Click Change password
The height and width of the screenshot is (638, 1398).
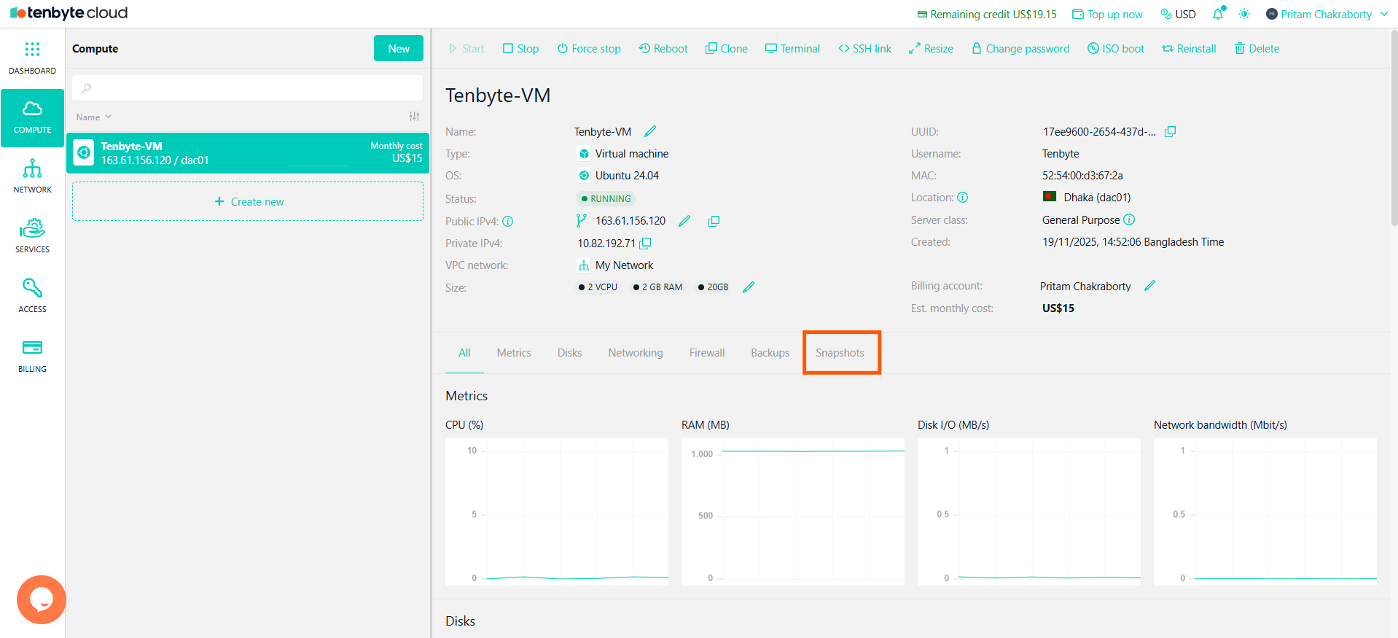pos(1020,49)
